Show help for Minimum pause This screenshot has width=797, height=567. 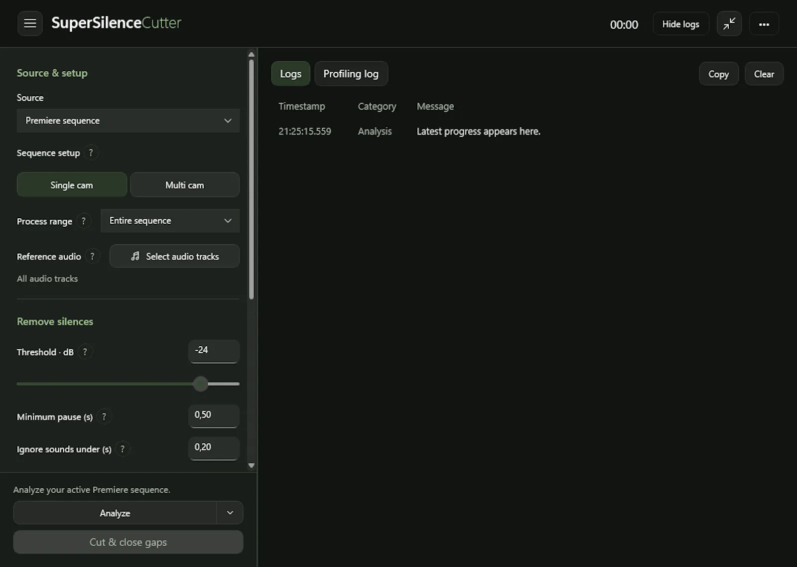[x=104, y=417]
